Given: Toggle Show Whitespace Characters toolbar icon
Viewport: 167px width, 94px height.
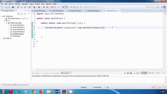Looking at the screenshot, I should point(77,7).
